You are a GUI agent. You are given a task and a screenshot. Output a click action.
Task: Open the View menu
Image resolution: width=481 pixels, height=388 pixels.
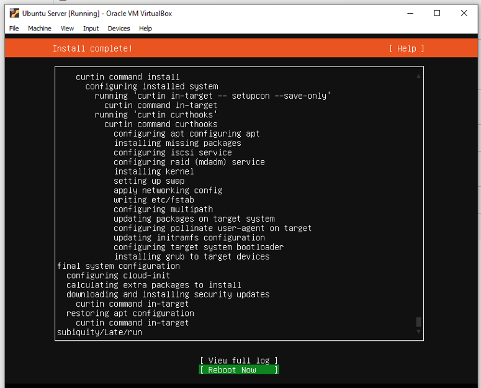[67, 29]
